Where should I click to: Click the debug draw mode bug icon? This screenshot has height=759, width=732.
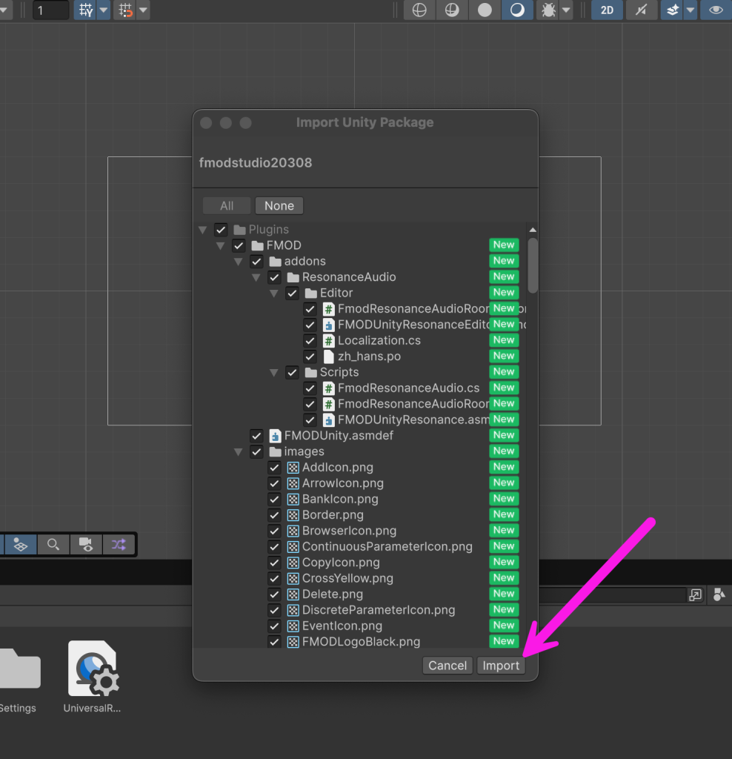click(x=547, y=10)
